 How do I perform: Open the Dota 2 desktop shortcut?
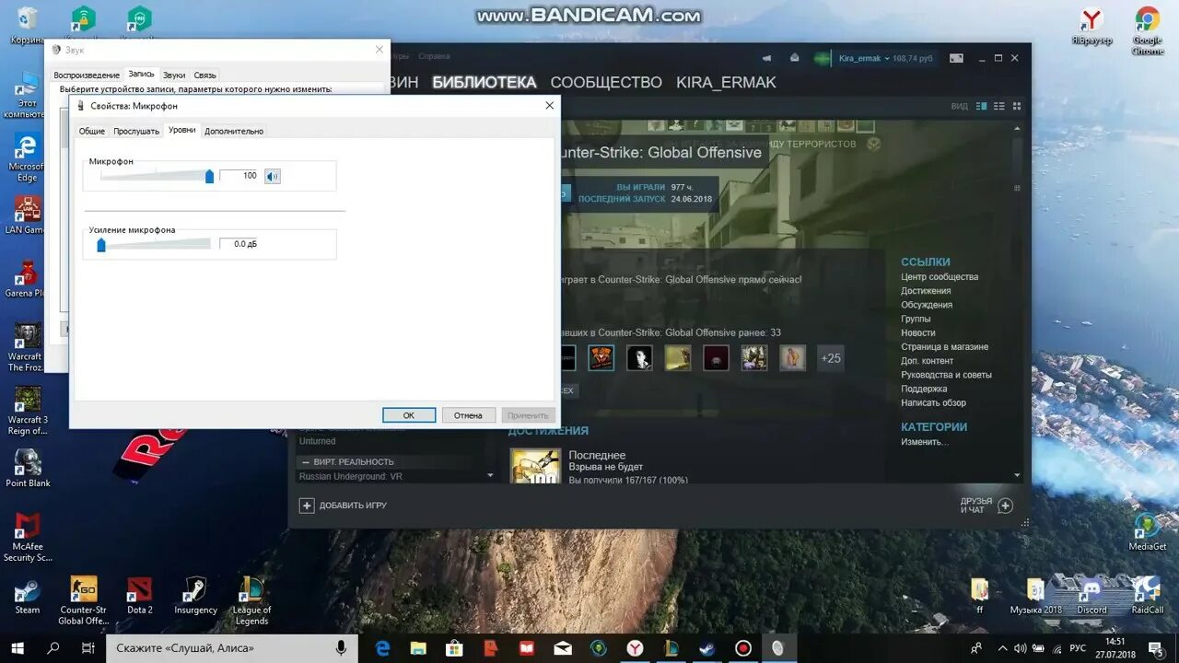coord(140,595)
